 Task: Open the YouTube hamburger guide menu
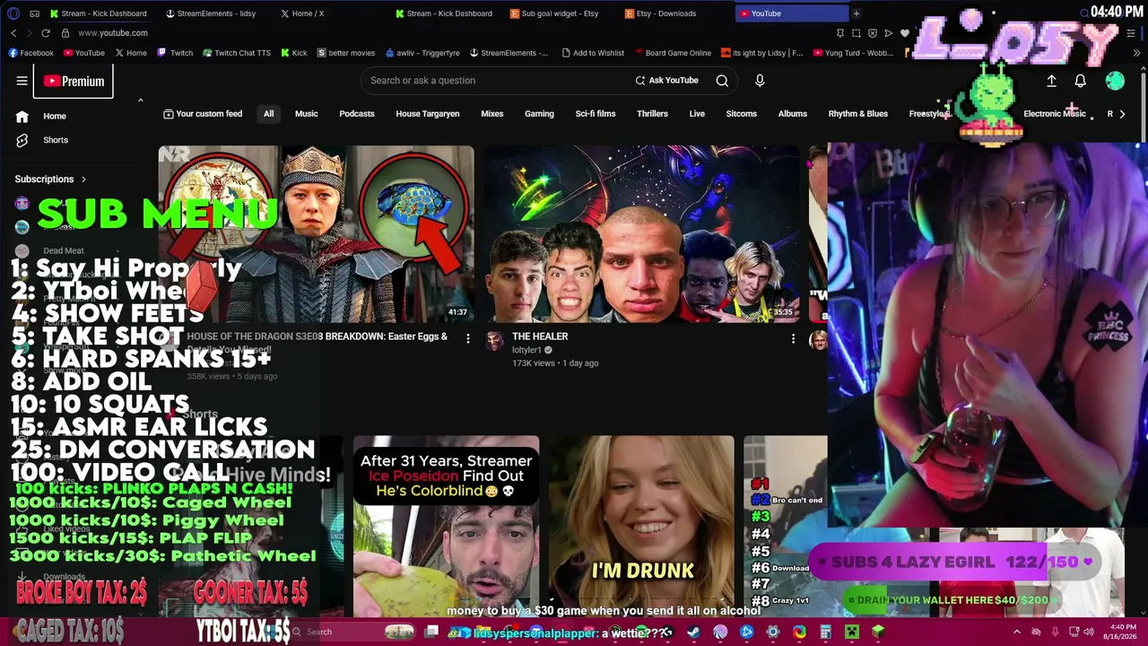tap(22, 81)
